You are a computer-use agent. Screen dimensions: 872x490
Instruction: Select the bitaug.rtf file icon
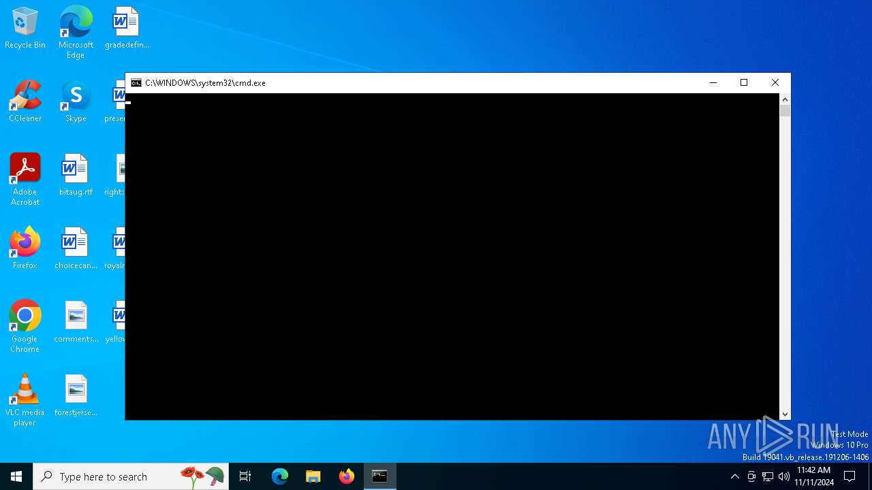(x=76, y=176)
